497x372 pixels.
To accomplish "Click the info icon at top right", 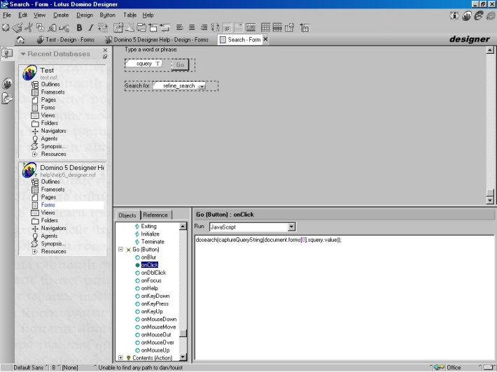I will pos(454,15).
